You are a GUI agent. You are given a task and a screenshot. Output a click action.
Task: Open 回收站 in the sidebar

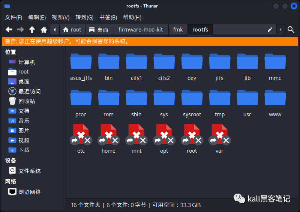22,101
